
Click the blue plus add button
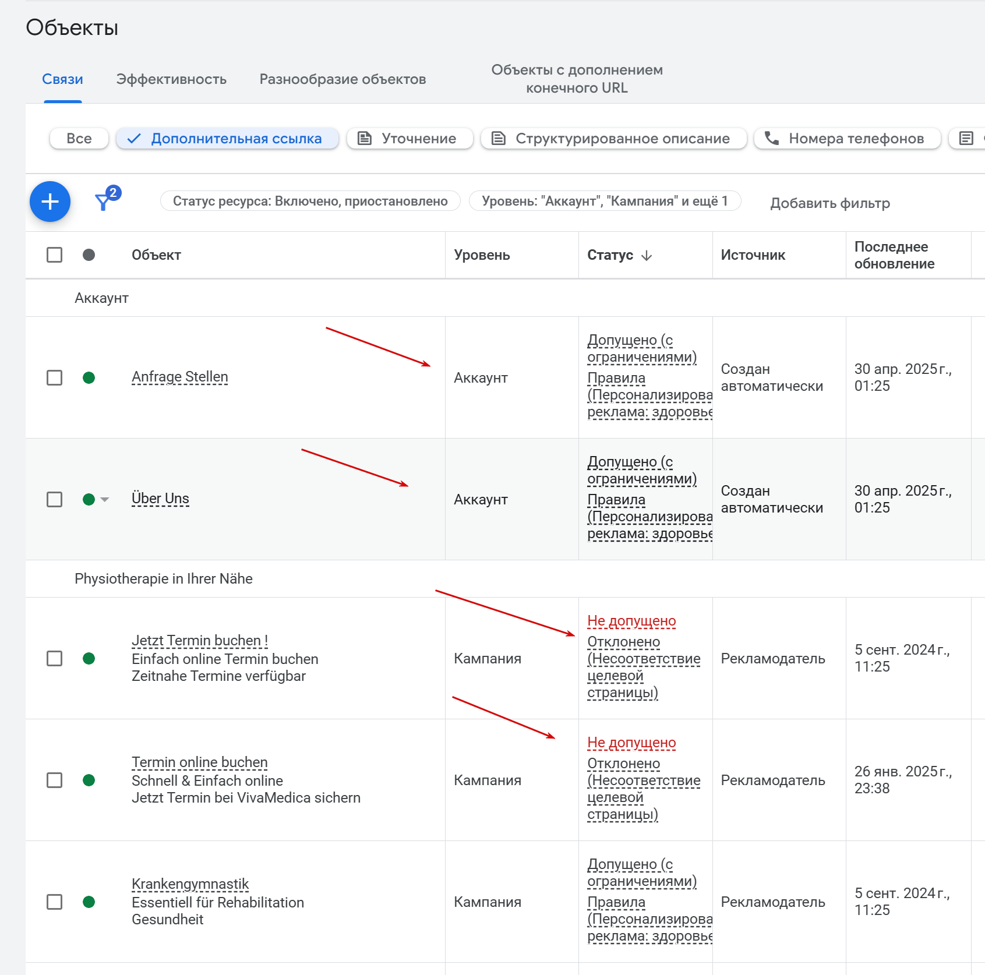click(50, 202)
